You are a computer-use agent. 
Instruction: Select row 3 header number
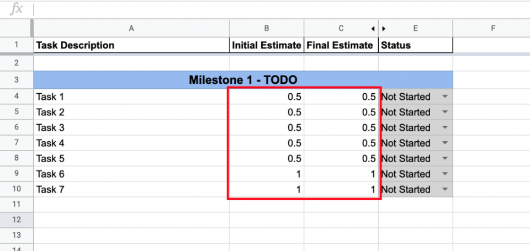point(17,80)
